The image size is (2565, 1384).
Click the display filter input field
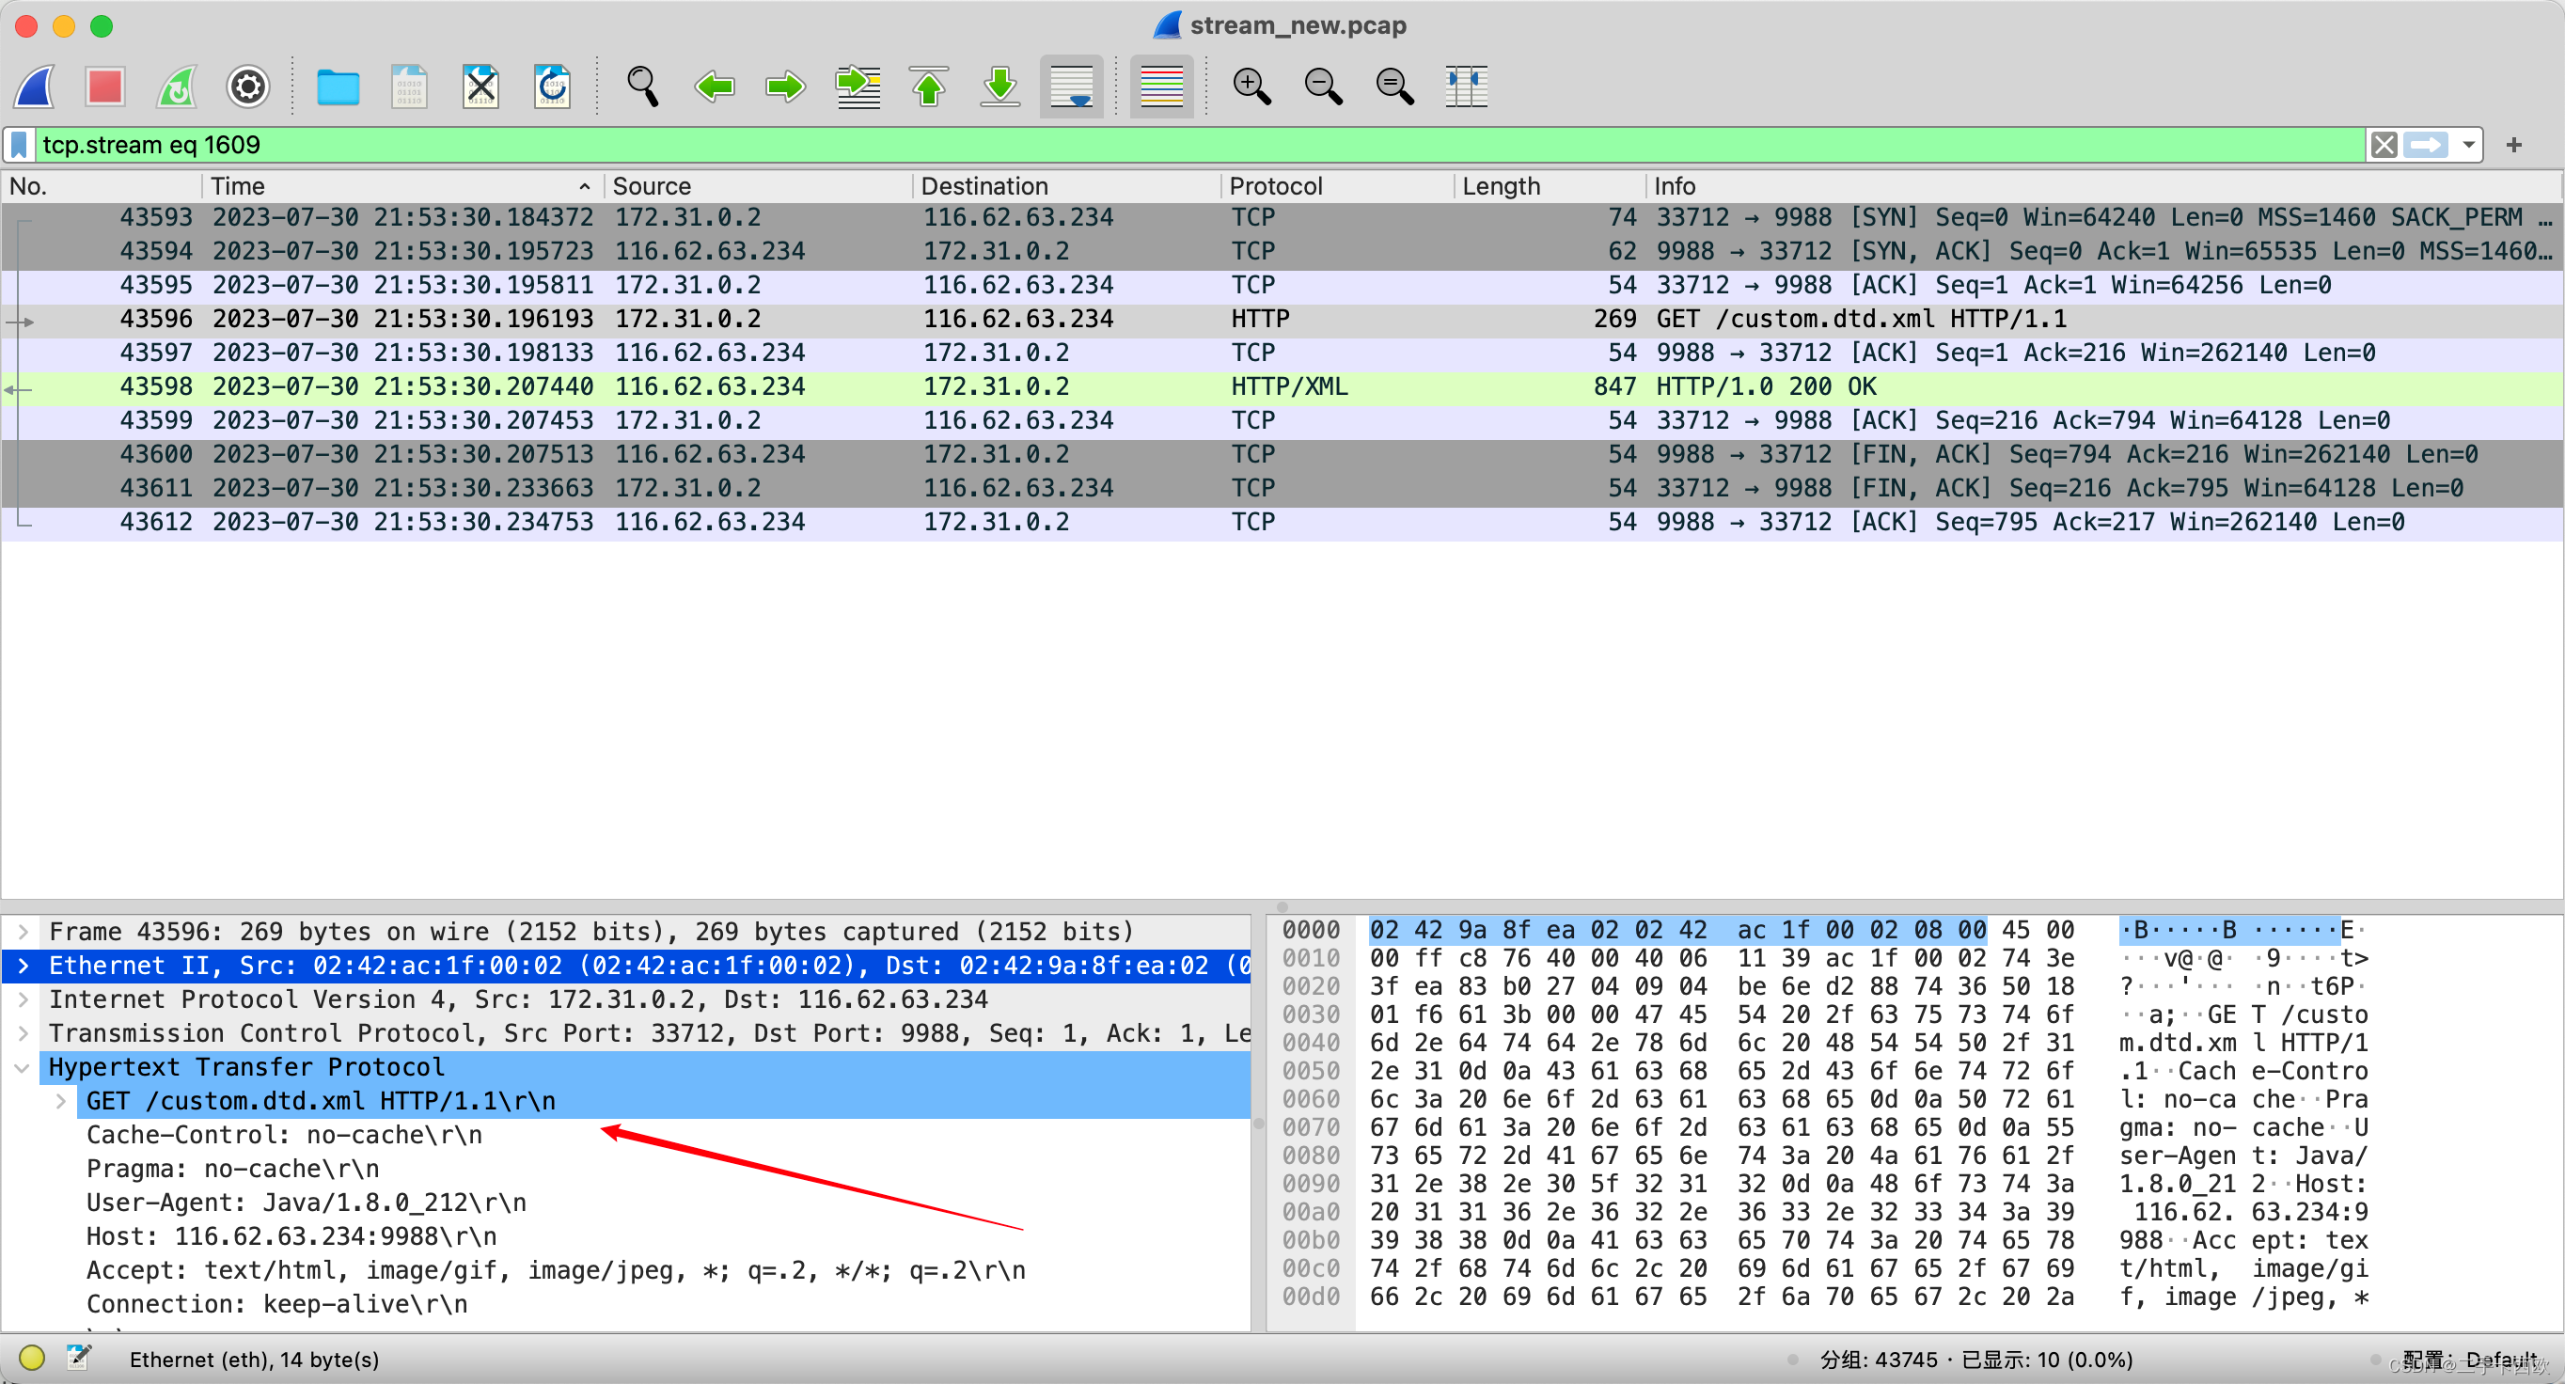tap(1193, 143)
